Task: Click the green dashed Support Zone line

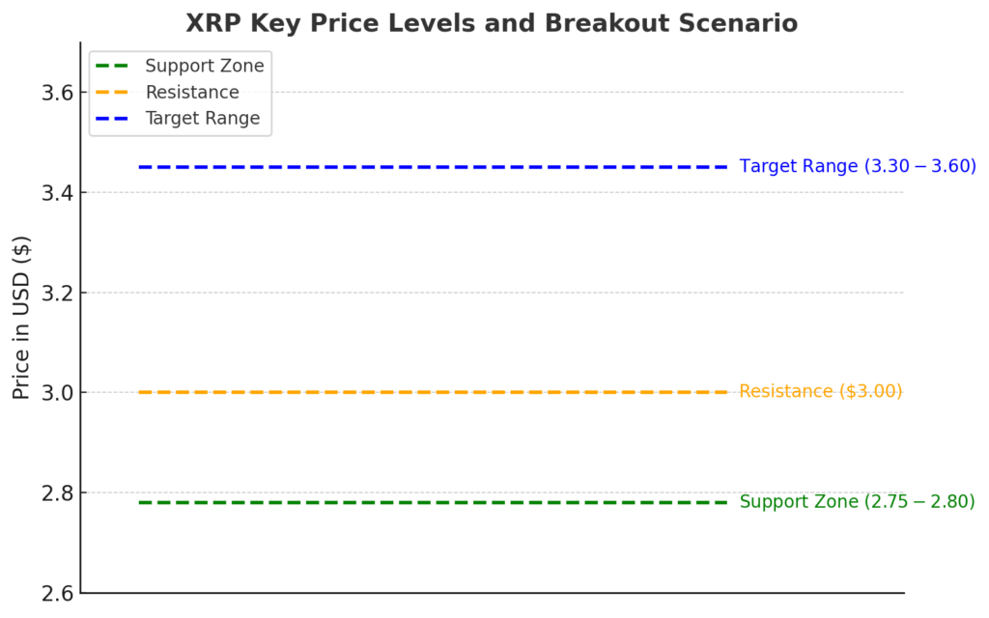Action: [x=433, y=502]
